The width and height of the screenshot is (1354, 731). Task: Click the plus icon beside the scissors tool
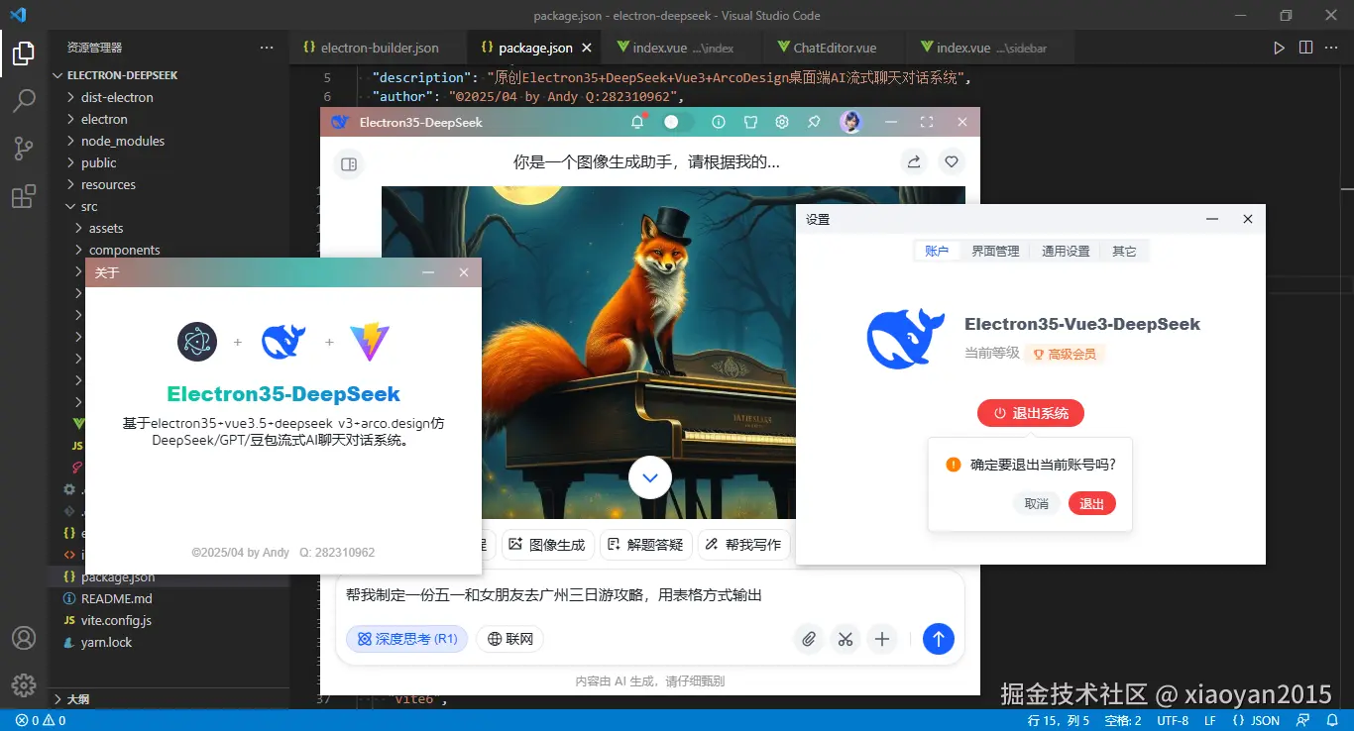click(x=882, y=639)
